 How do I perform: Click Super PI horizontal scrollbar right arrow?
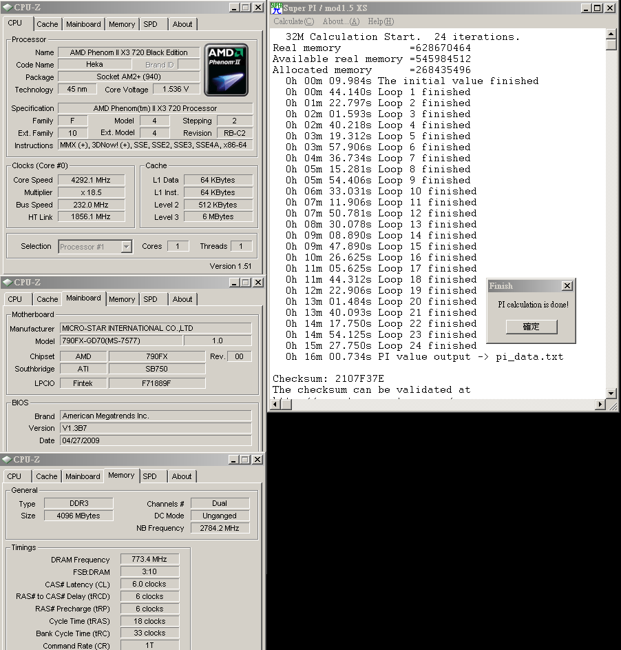coord(600,404)
